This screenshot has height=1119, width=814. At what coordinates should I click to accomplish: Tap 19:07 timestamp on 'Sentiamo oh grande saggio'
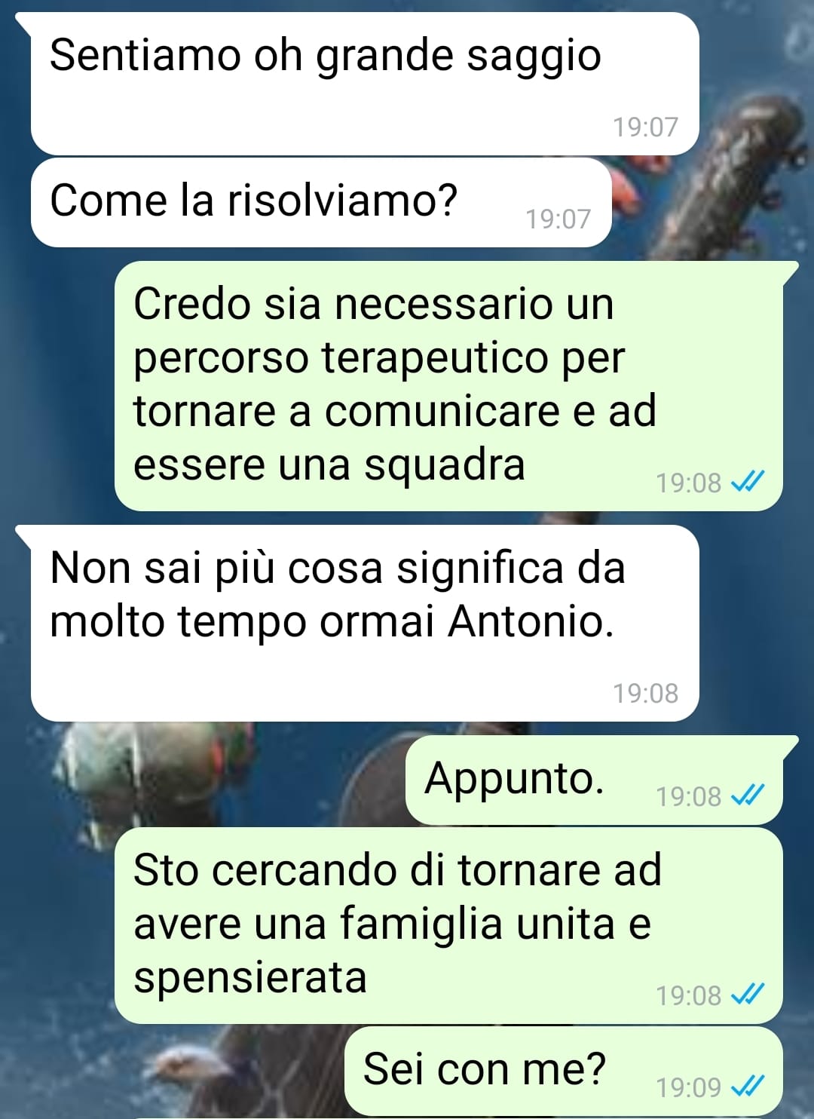(x=645, y=127)
